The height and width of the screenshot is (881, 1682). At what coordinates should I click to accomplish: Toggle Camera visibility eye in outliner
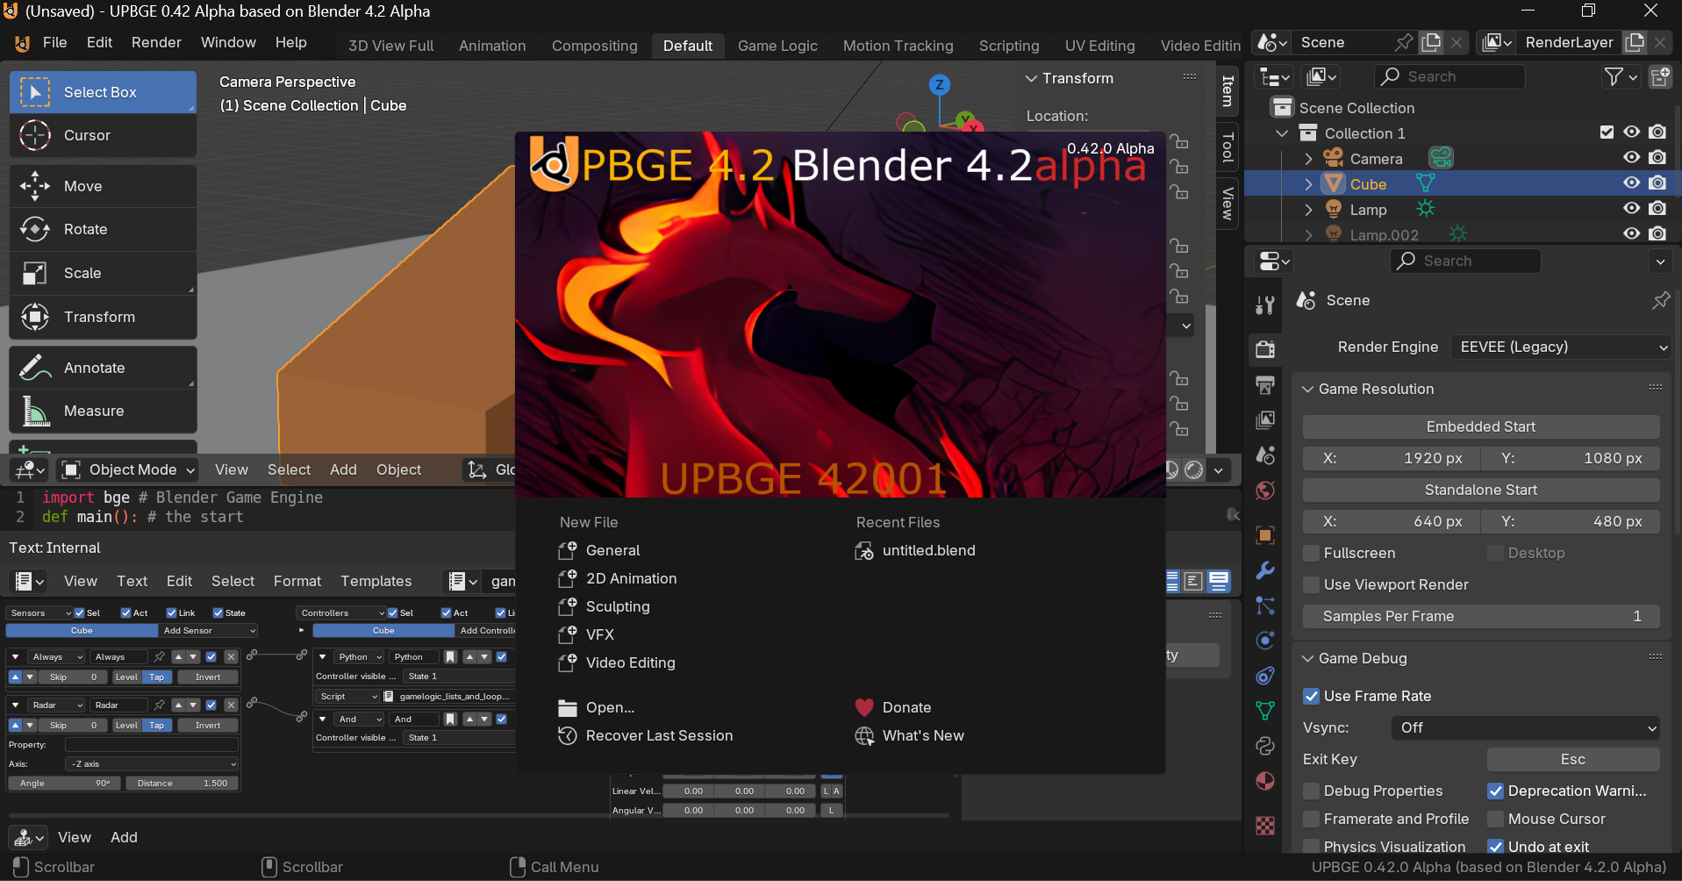[1631, 158]
